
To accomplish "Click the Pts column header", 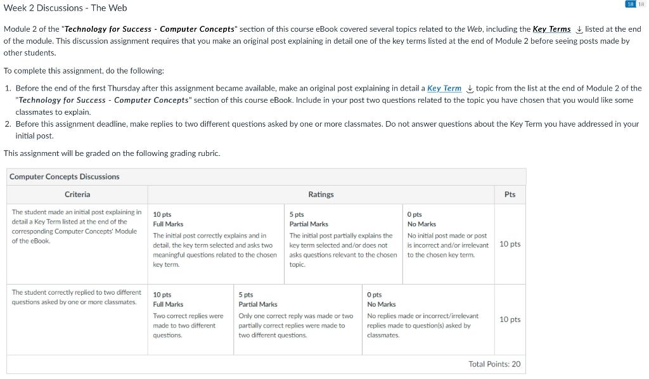I will pos(510,195).
